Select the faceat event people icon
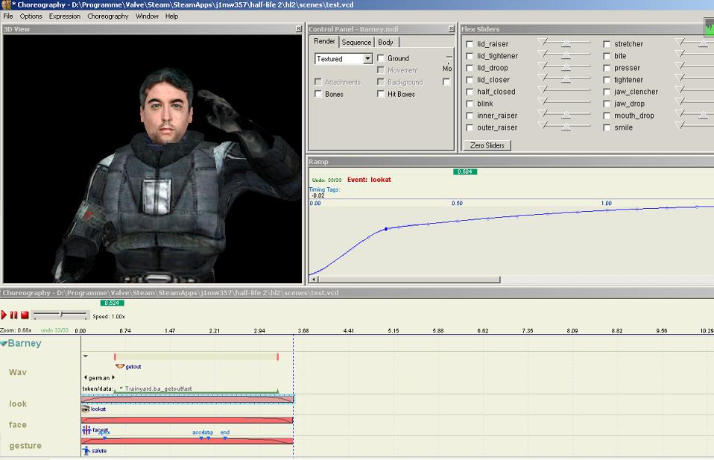The width and height of the screenshot is (714, 460). click(x=86, y=429)
